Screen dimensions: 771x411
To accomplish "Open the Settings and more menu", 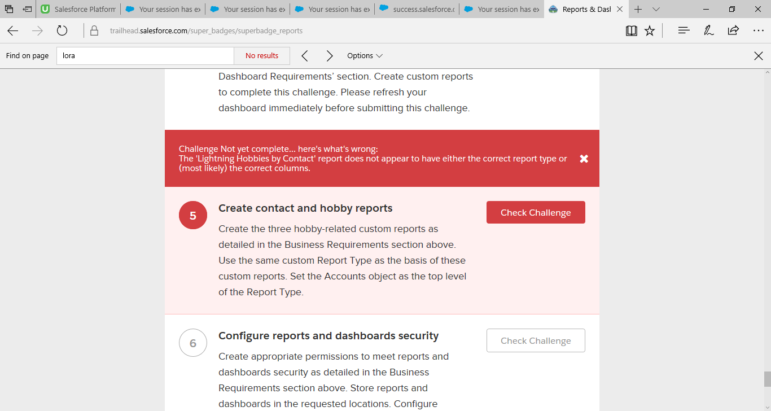I will pyautogui.click(x=759, y=31).
